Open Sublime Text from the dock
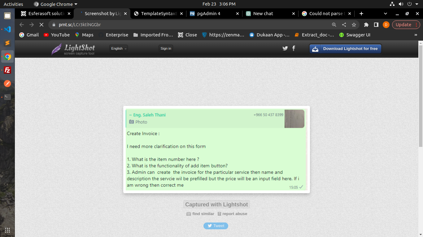This screenshot has height=237, width=423. click(7, 43)
